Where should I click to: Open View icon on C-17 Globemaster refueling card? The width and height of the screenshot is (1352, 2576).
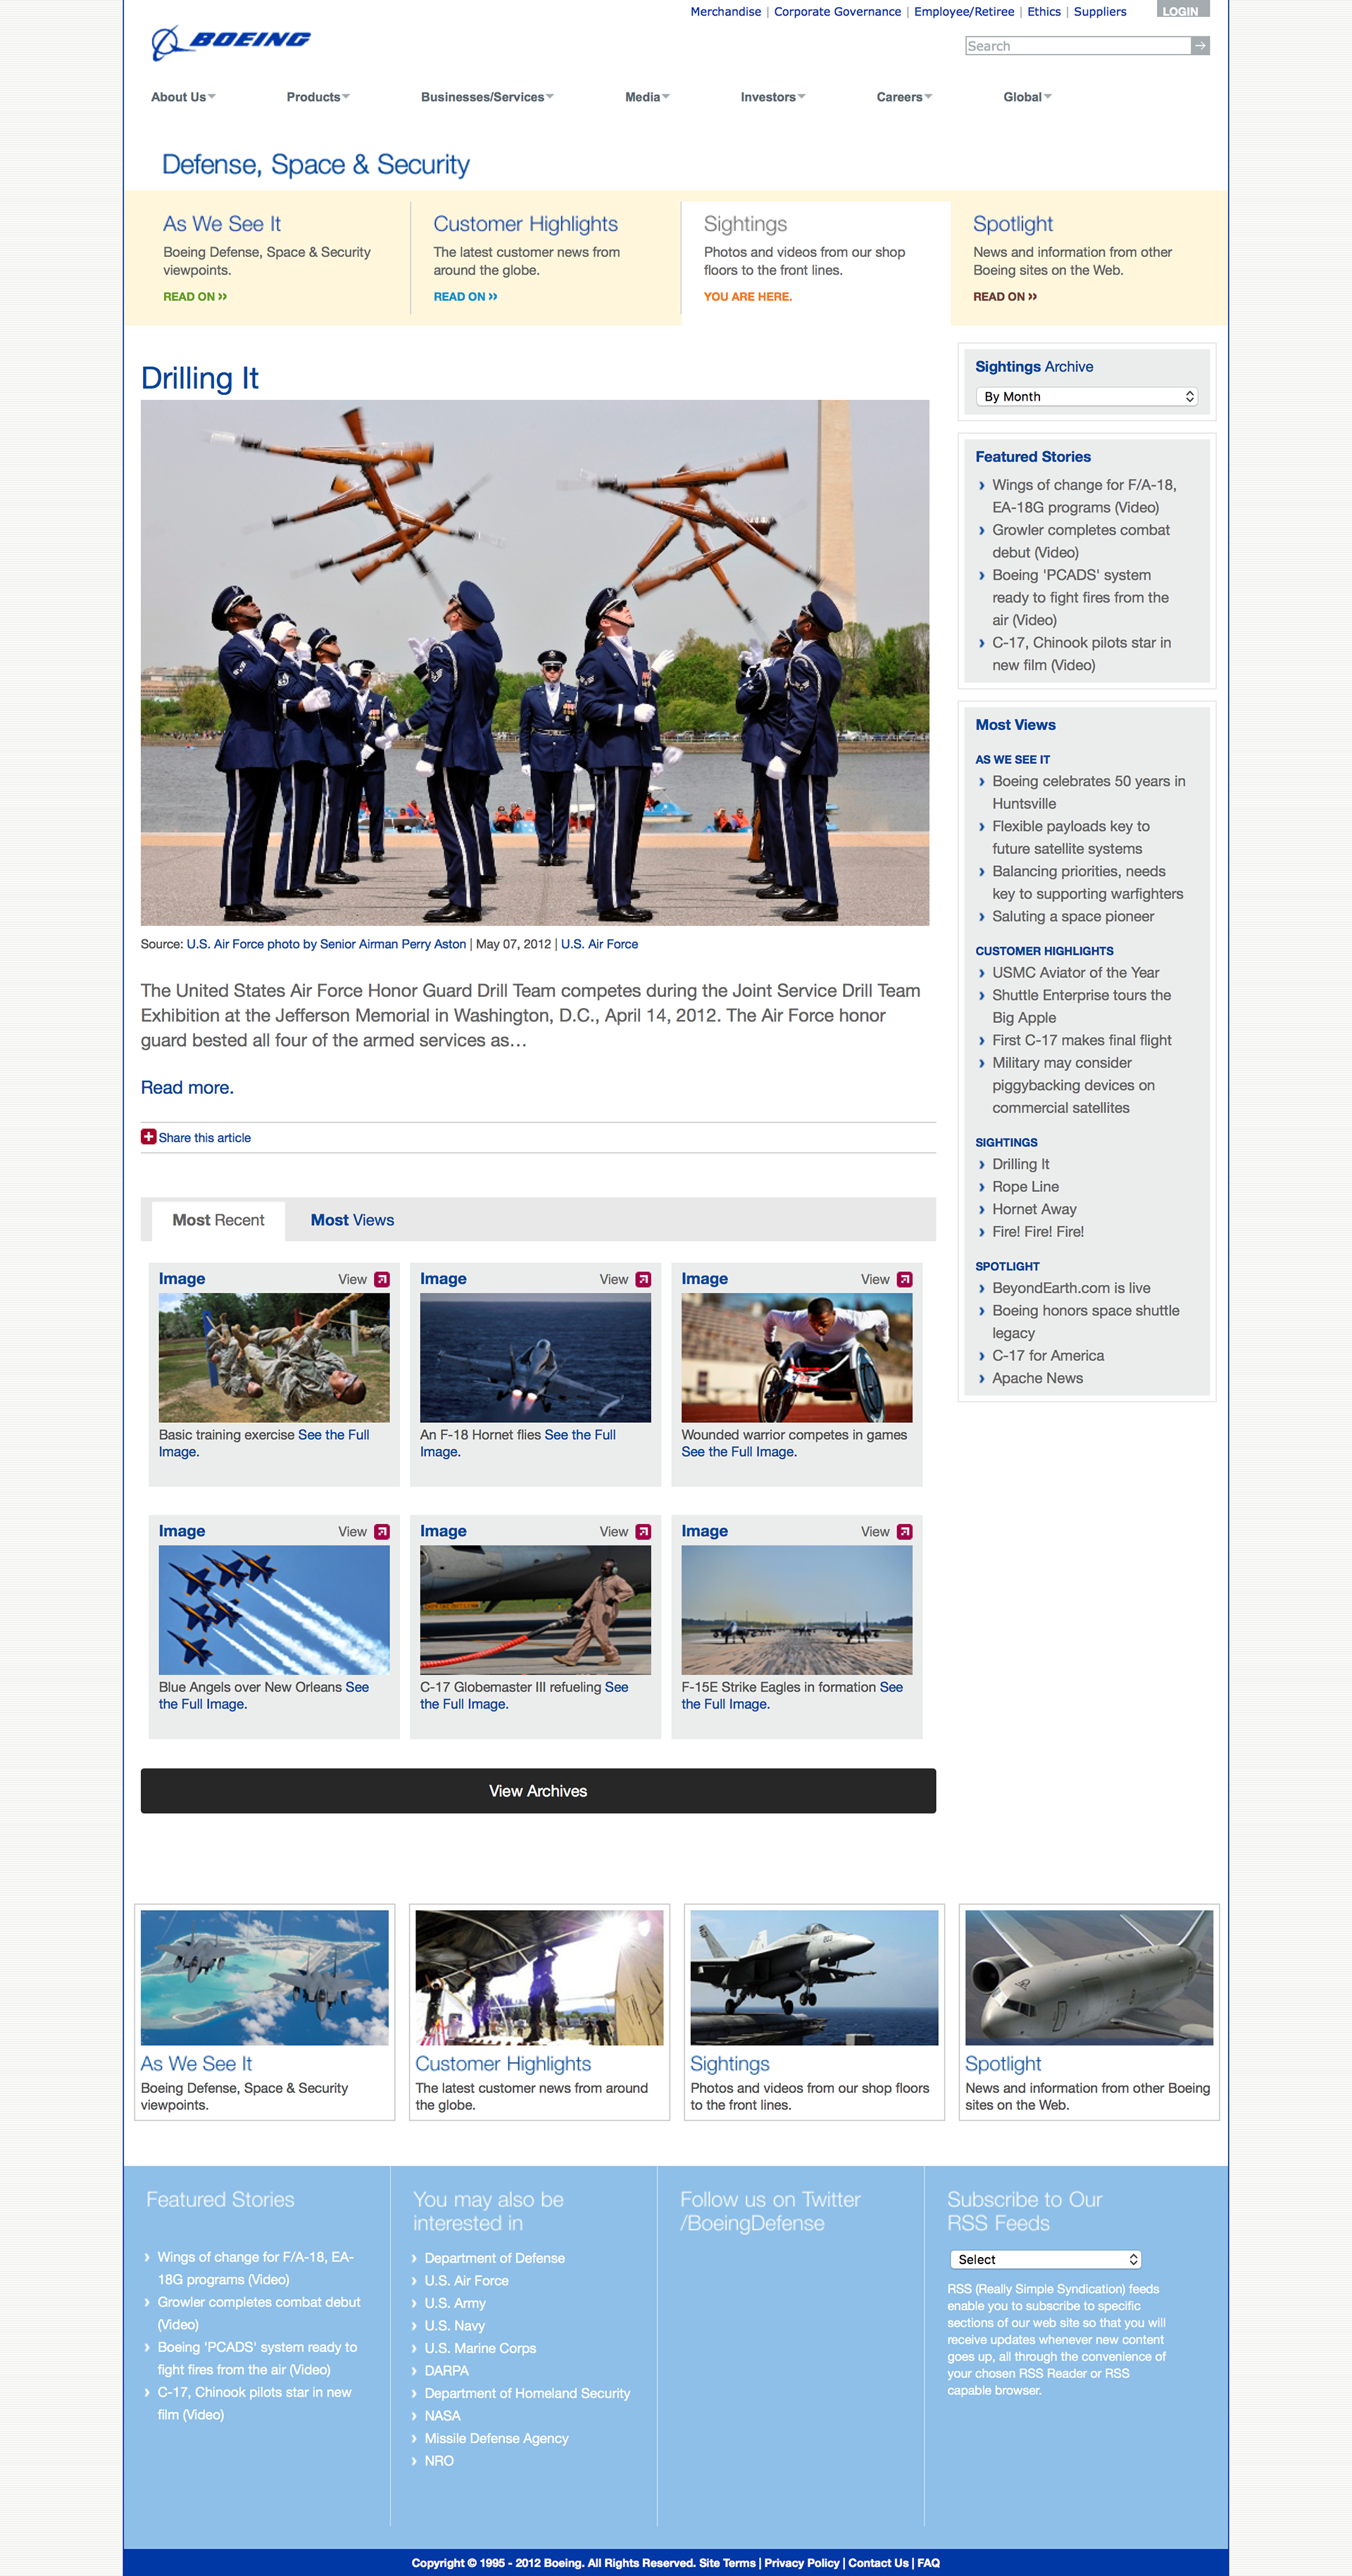click(x=643, y=1531)
